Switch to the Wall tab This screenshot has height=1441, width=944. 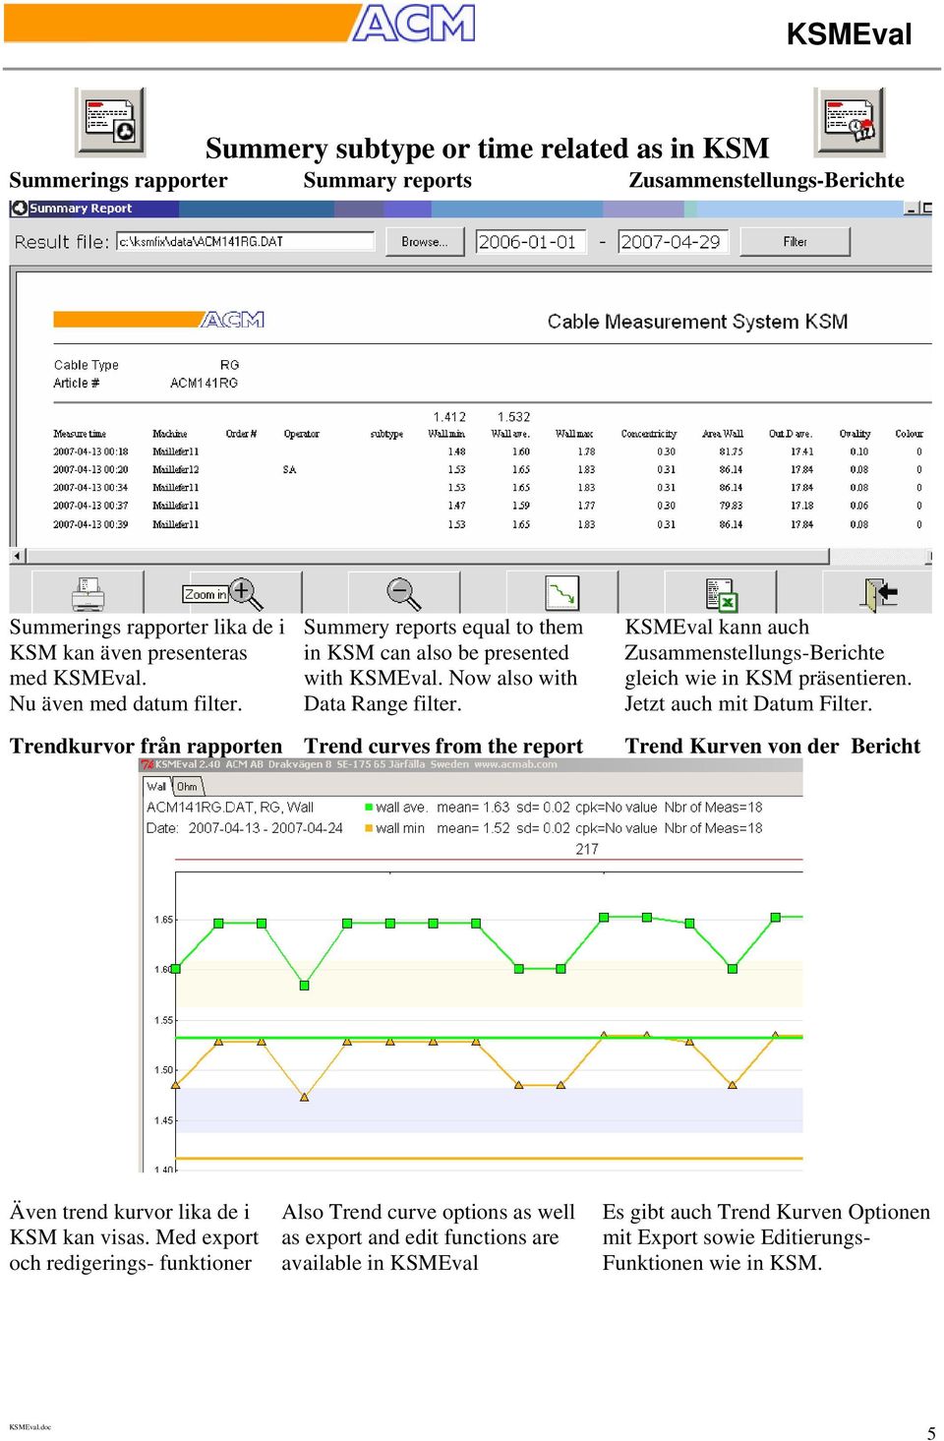click(x=156, y=786)
